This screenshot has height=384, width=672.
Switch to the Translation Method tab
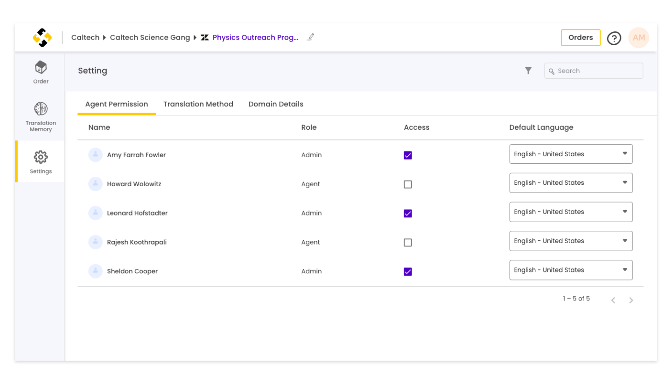pyautogui.click(x=198, y=104)
